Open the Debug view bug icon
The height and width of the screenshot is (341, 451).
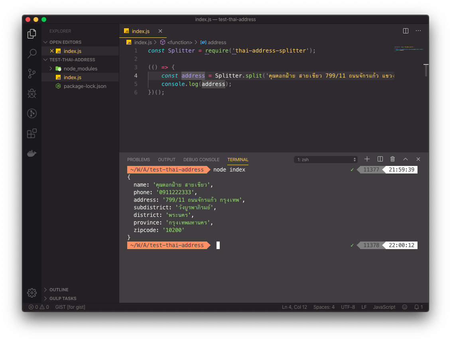(x=32, y=93)
